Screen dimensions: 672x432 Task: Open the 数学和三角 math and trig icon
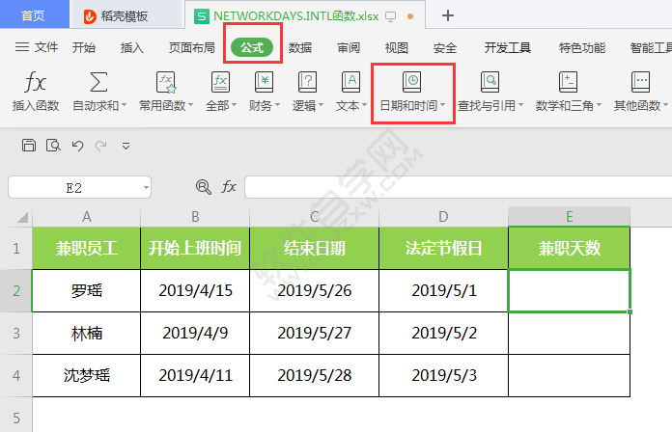pos(568,82)
